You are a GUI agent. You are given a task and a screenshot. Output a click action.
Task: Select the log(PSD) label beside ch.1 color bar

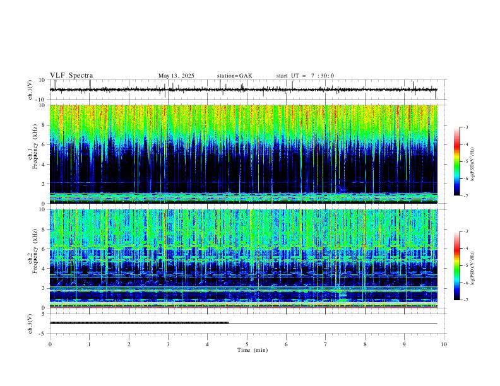(472, 165)
